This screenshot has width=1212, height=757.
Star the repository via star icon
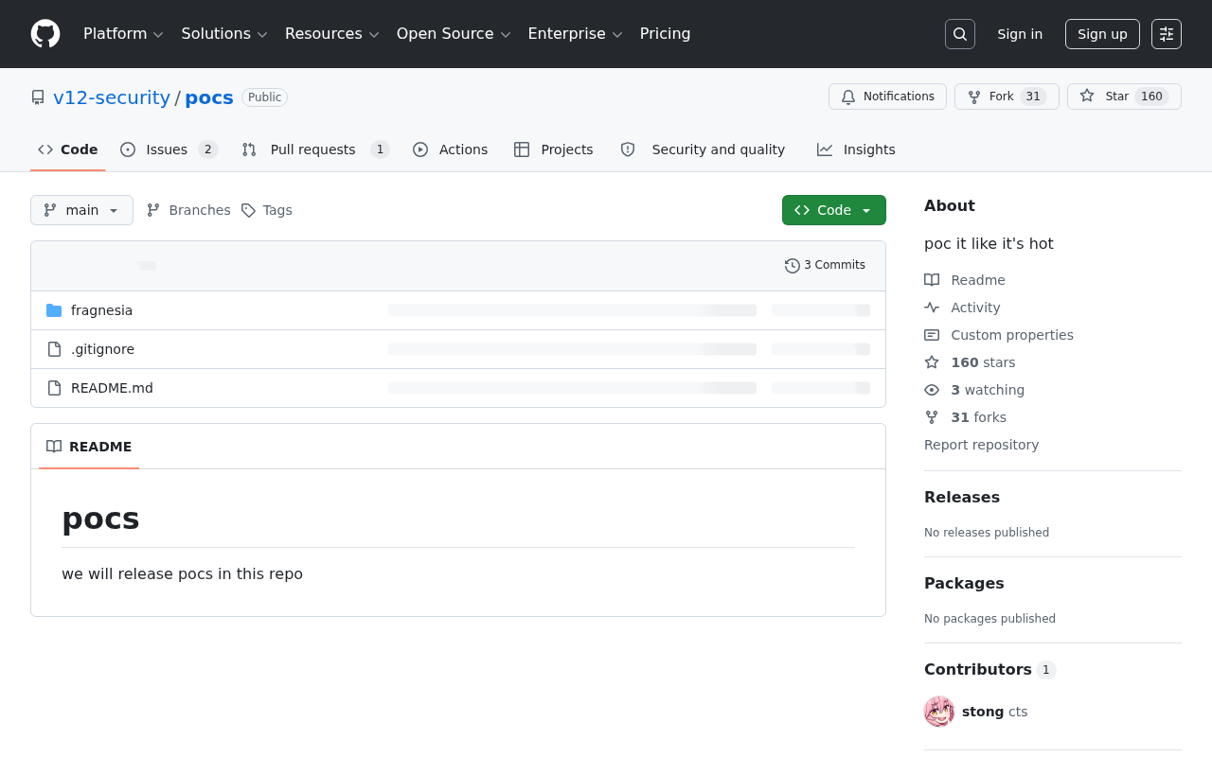point(1087,97)
